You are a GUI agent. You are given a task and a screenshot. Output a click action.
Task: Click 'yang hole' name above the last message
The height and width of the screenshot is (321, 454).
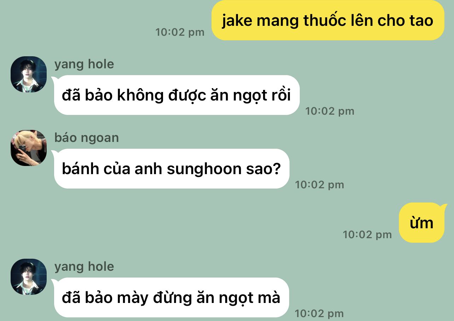pos(84,266)
